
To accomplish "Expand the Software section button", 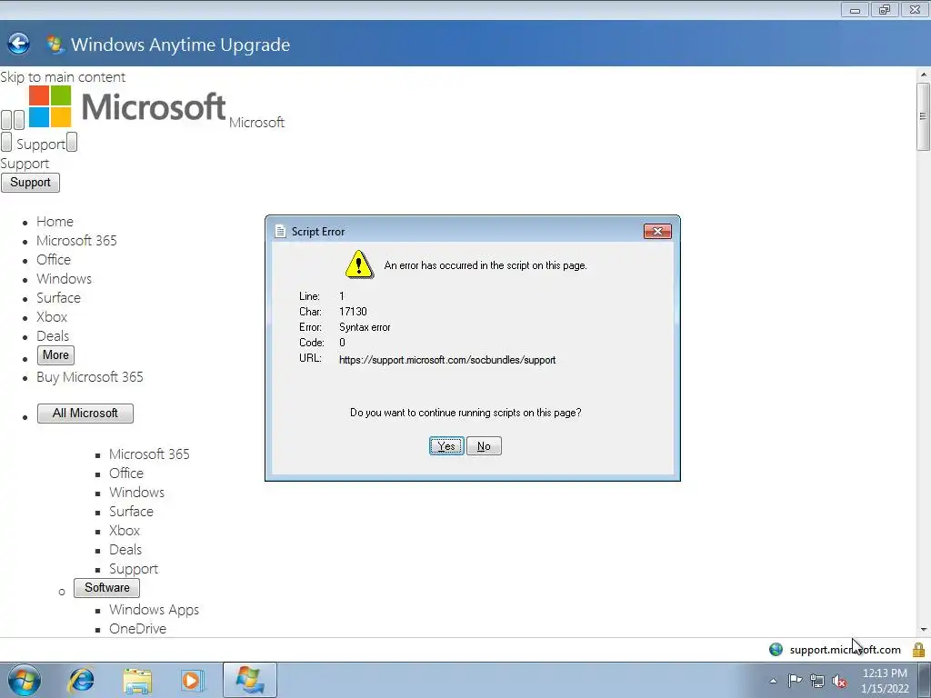I will [107, 588].
